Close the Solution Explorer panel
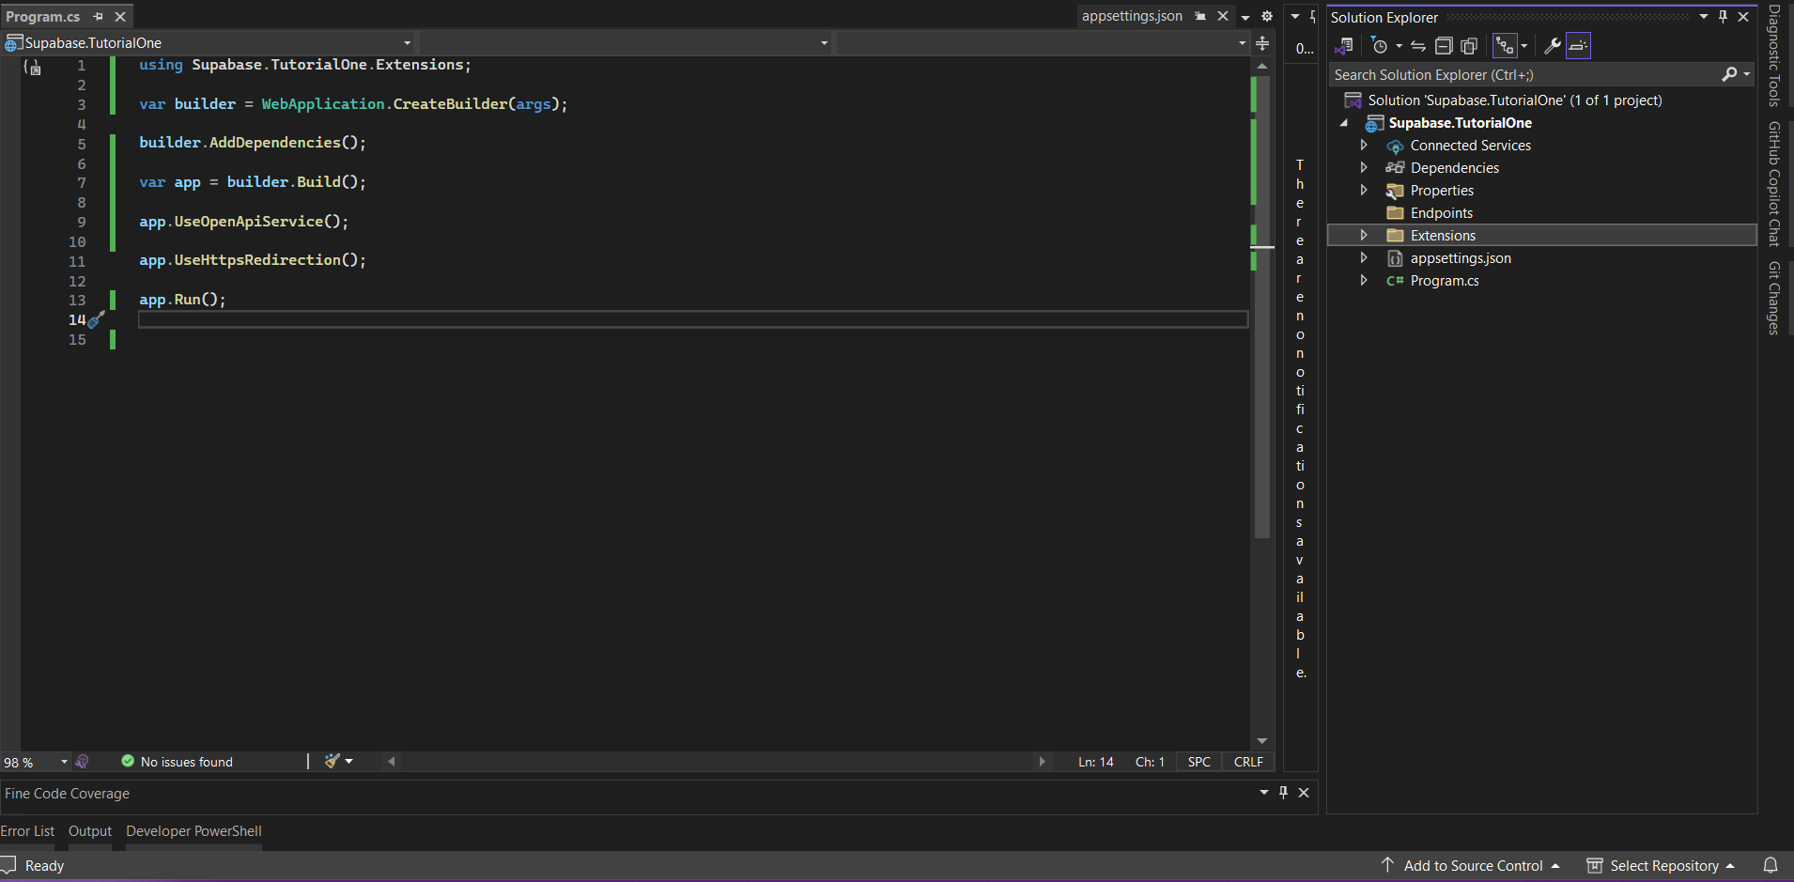Image resolution: width=1794 pixels, height=882 pixels. tap(1743, 17)
